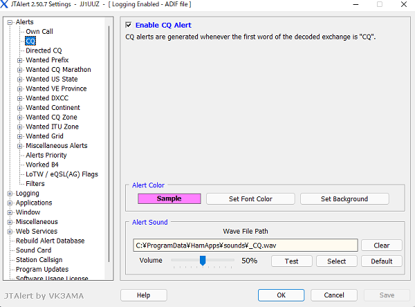Click the Set Background button
415x307 pixels.
click(344, 199)
